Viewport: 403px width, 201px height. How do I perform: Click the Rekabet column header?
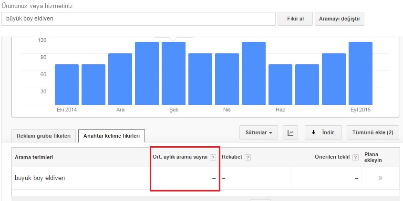coord(233,158)
